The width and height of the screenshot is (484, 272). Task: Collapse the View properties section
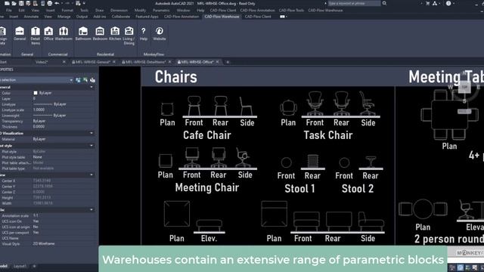92,175
